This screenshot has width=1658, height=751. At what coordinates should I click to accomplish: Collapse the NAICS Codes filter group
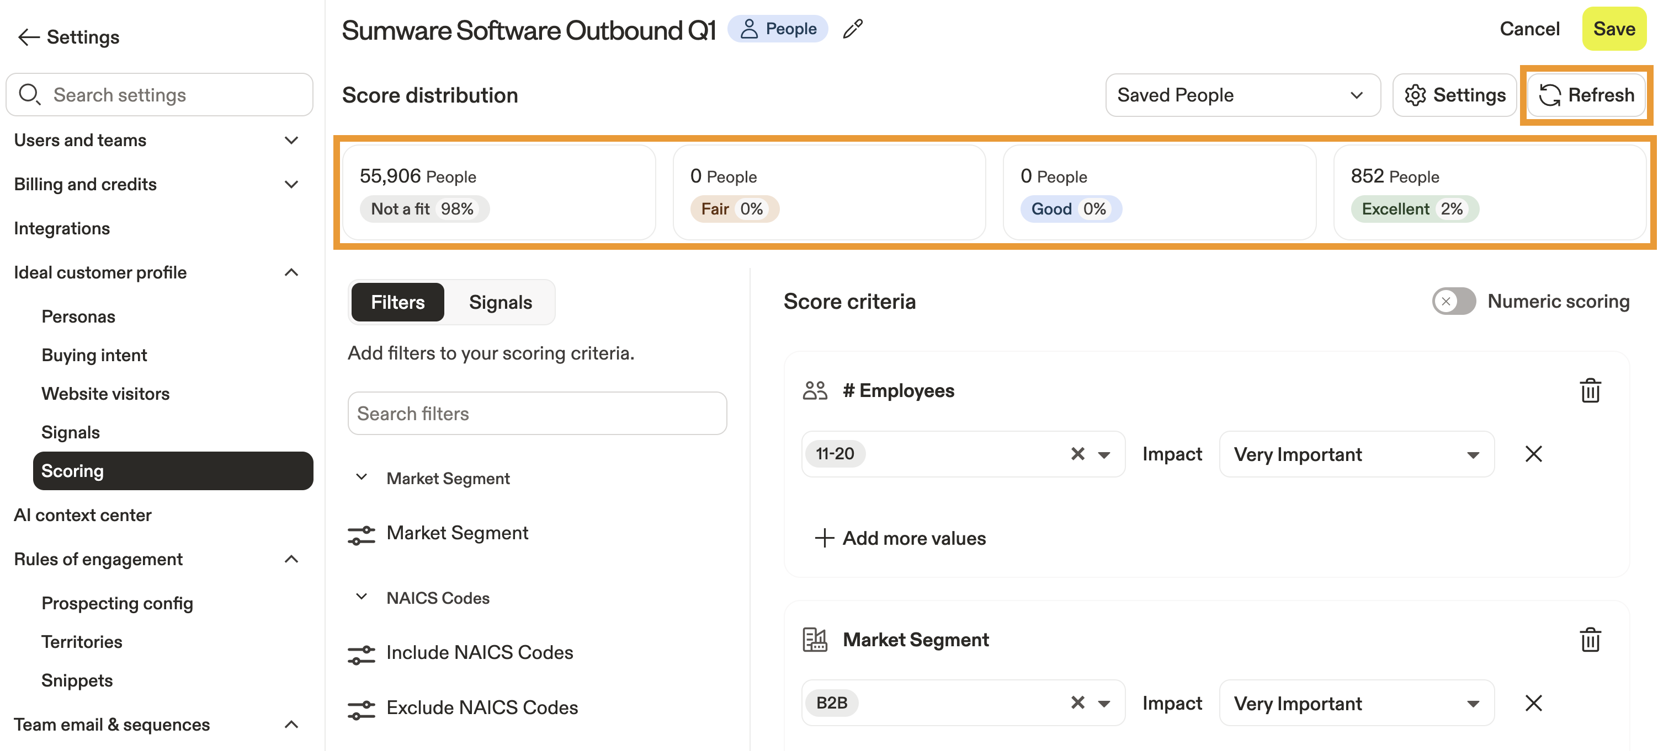pos(362,597)
